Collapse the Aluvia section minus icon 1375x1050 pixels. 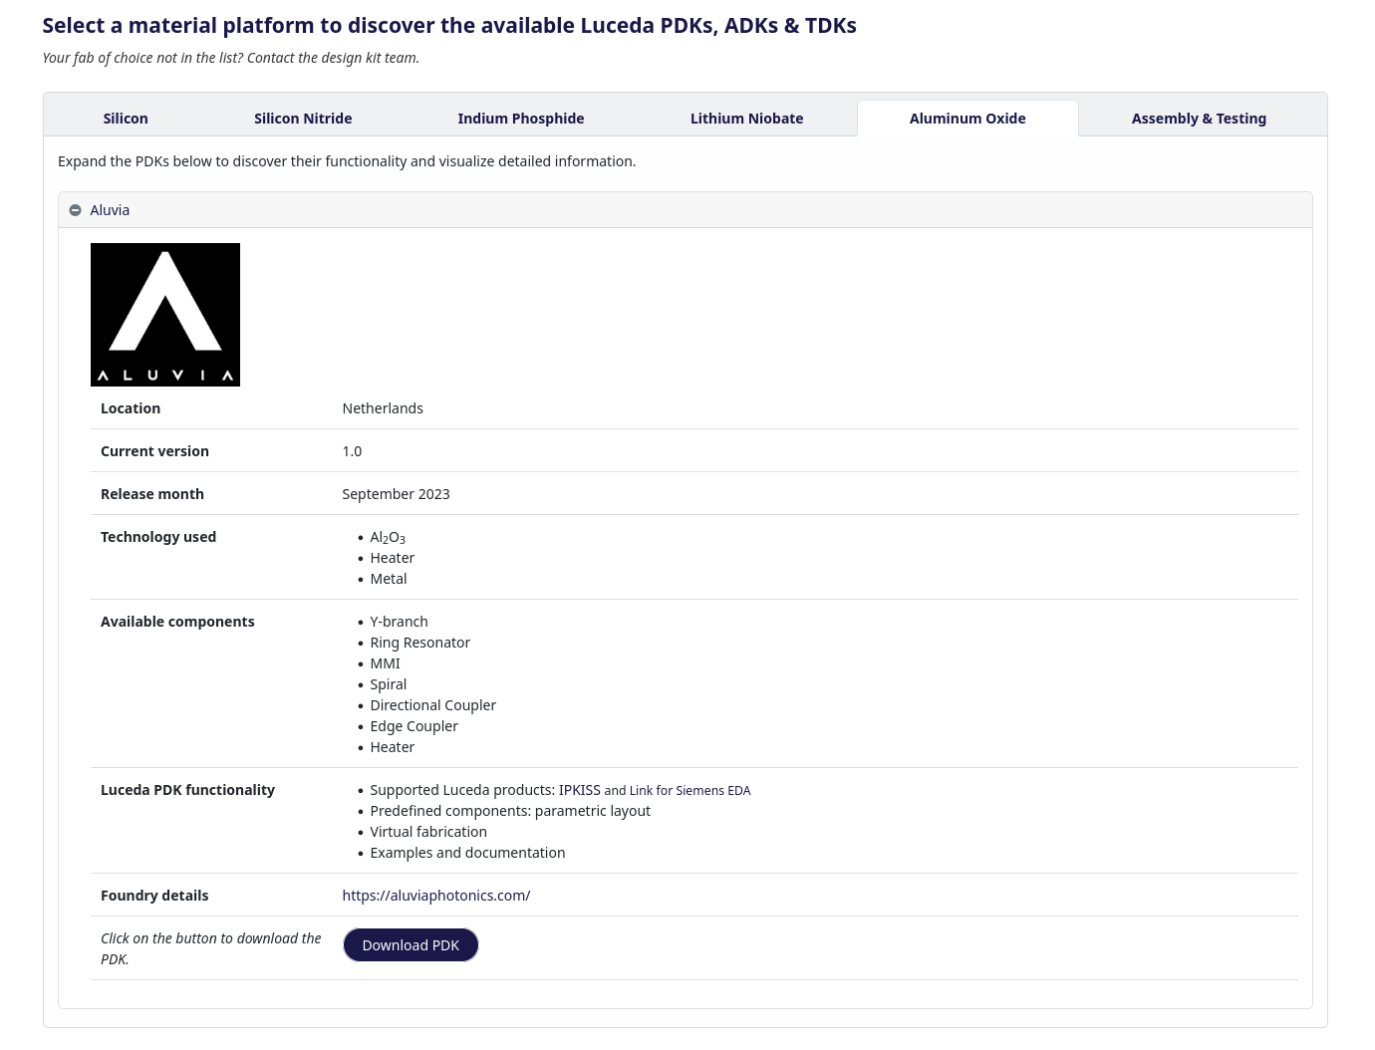pos(75,210)
